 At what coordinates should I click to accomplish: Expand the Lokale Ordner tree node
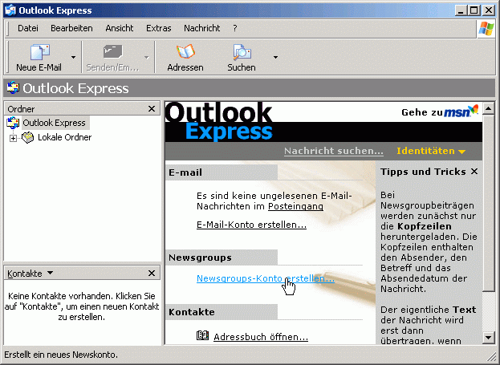click(x=13, y=138)
